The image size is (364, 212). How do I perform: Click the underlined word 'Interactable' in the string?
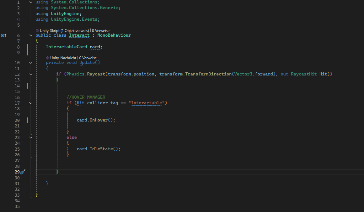[x=146, y=103]
